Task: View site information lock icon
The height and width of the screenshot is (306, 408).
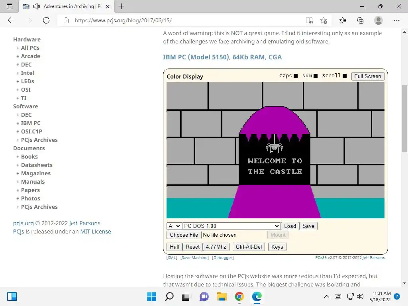Action: tap(66, 20)
